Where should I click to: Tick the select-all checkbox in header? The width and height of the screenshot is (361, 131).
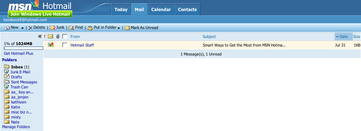click(65, 37)
